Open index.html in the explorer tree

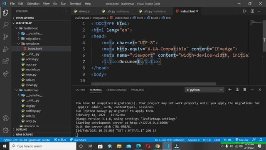tap(41, 49)
